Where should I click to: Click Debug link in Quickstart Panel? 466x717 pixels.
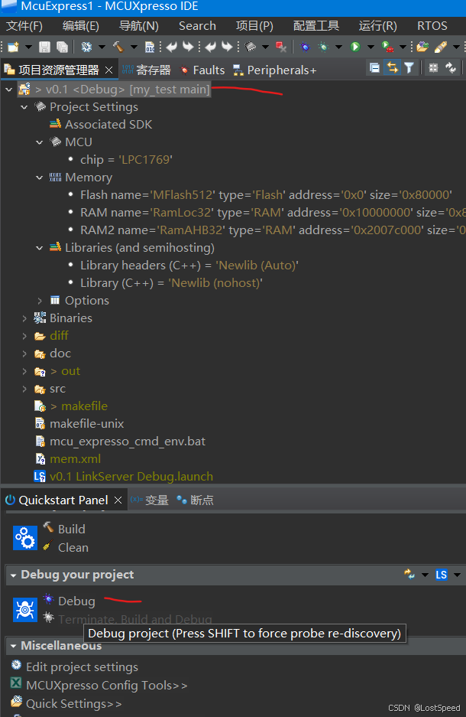[x=76, y=601]
